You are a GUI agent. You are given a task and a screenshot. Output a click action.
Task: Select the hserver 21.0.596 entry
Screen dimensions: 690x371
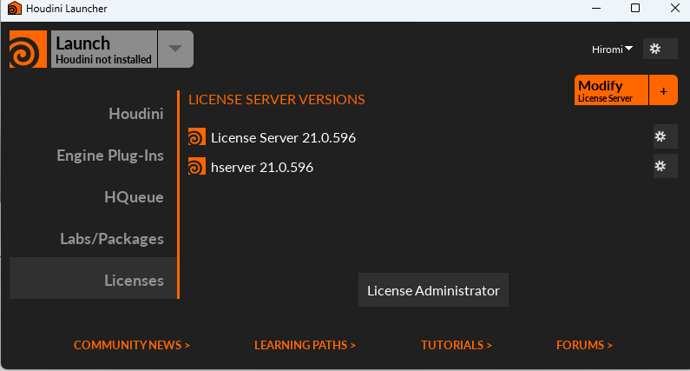(262, 167)
